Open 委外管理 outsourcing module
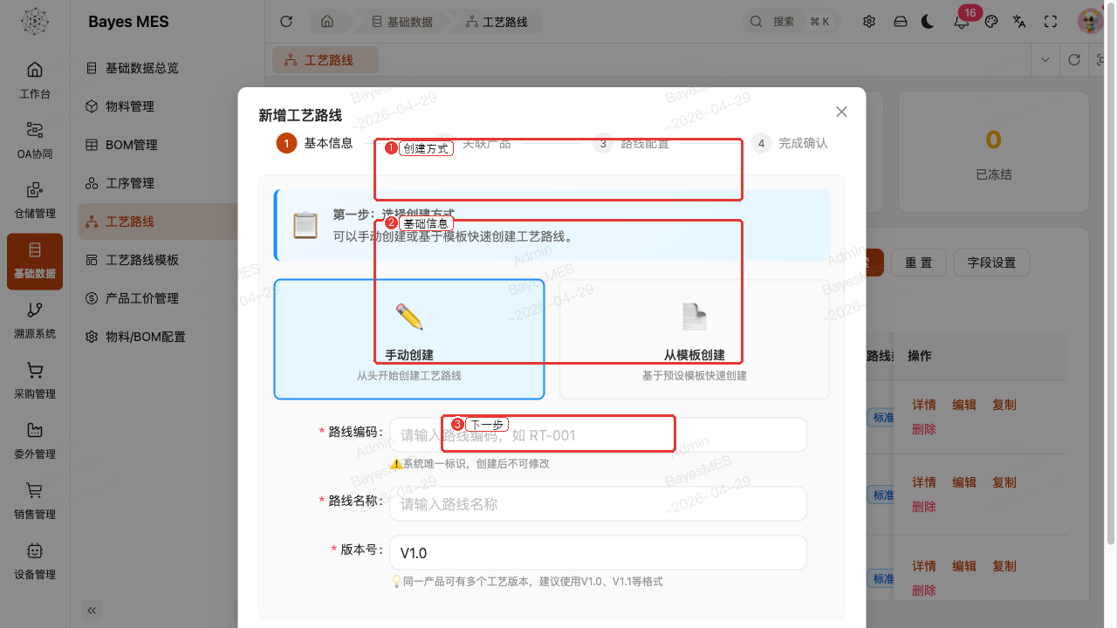The image size is (1117, 628). coord(35,441)
